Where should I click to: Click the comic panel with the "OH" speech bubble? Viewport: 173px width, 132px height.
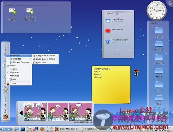[x=58, y=112]
